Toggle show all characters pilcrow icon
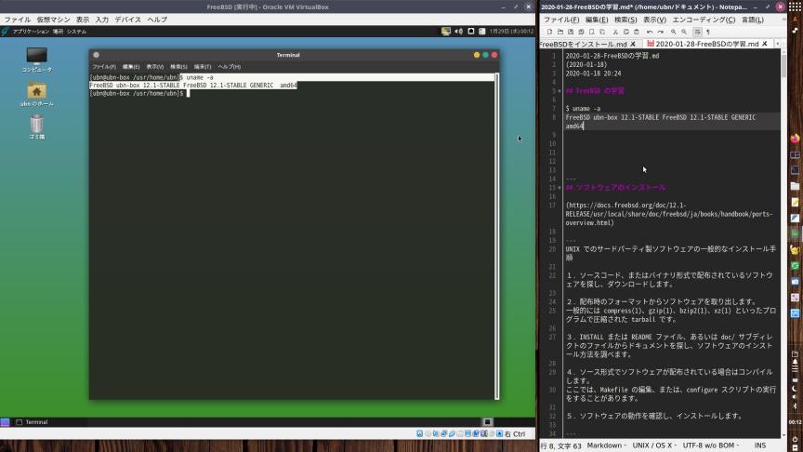 tap(708, 32)
